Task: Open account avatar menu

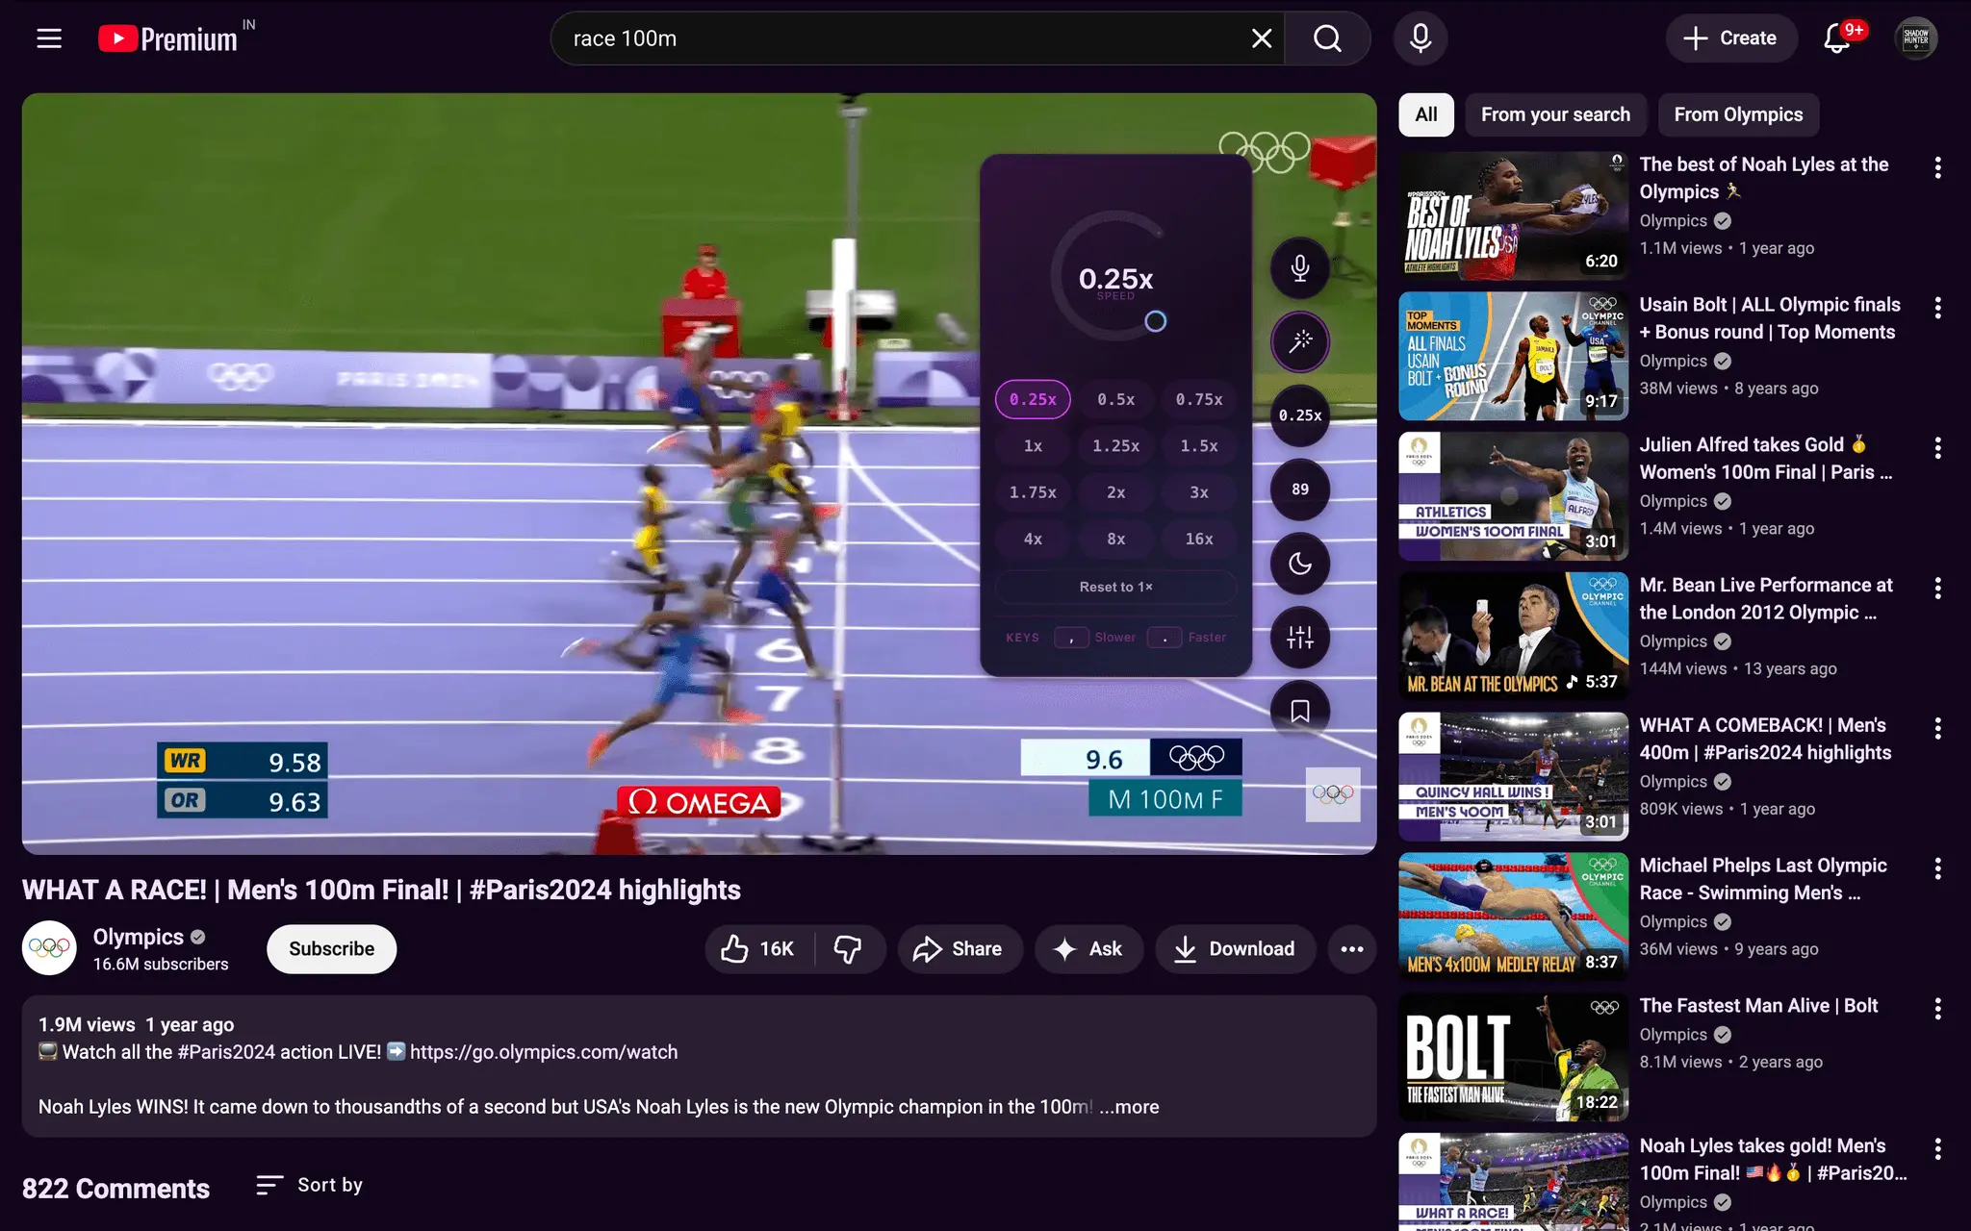Action: (1915, 38)
